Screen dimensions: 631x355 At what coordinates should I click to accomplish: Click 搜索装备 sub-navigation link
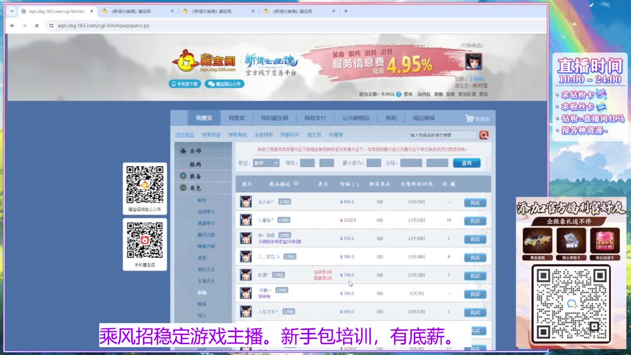211,135
